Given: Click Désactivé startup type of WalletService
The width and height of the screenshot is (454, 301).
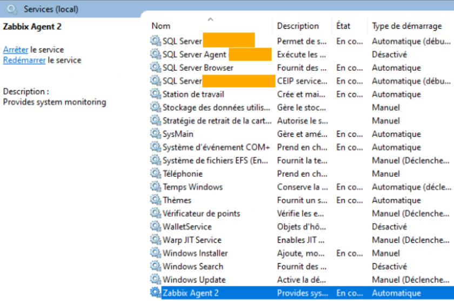Looking at the screenshot, I should [390, 226].
